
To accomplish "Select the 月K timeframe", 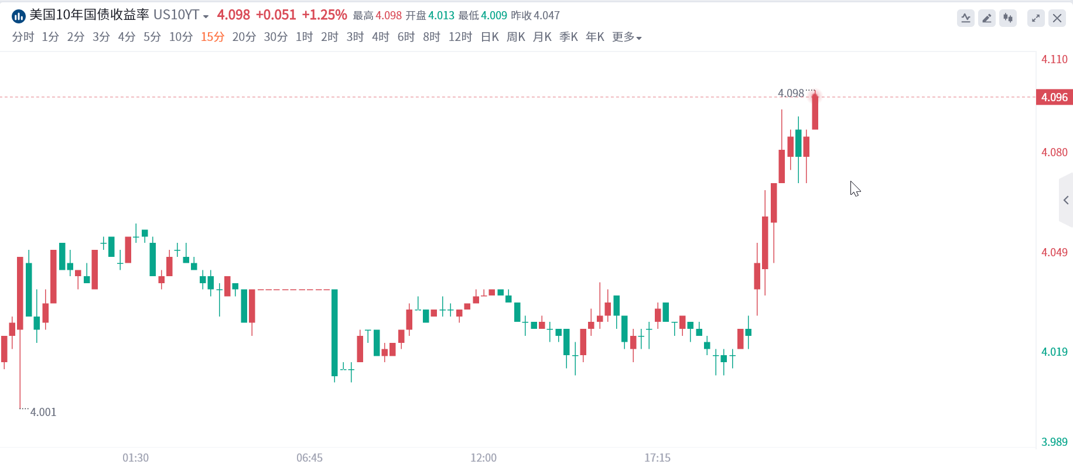I will (542, 37).
